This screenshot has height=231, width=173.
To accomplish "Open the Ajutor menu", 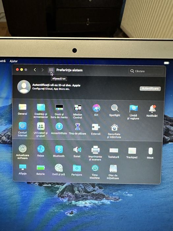I will tap(14, 61).
